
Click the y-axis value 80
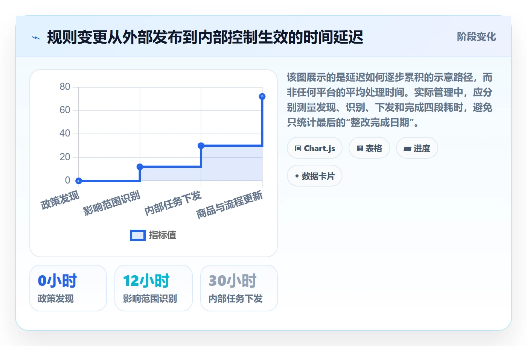[65, 87]
